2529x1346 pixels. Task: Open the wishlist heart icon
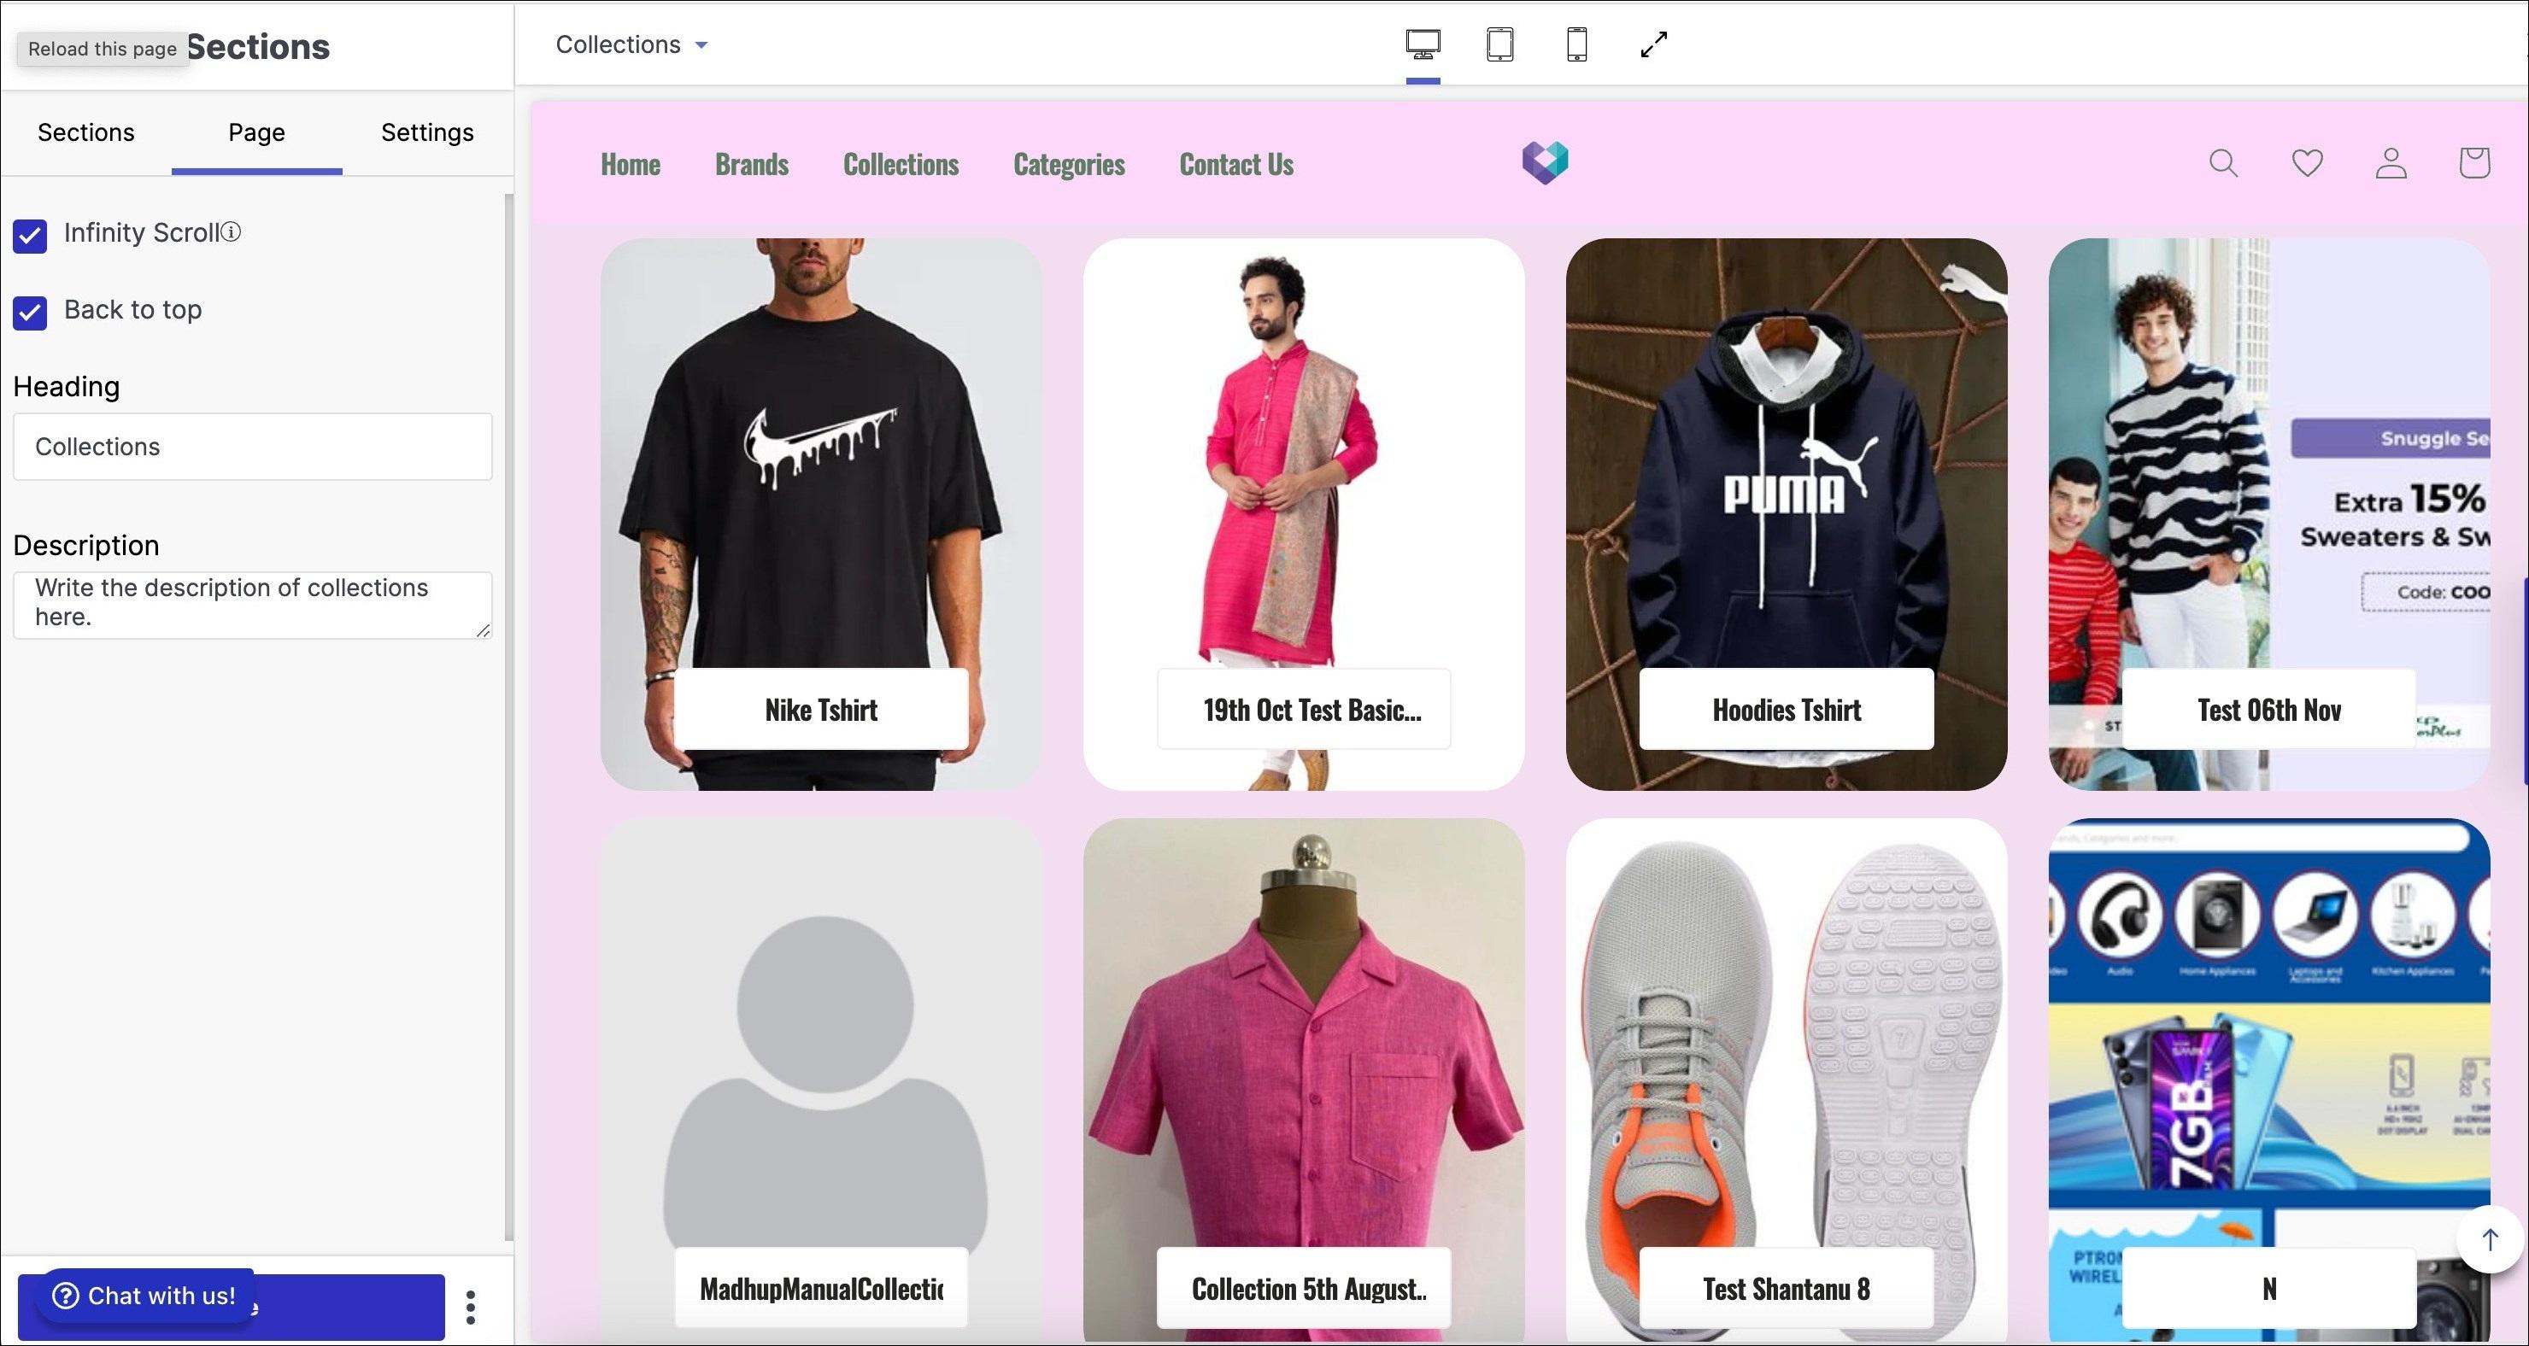(2306, 163)
